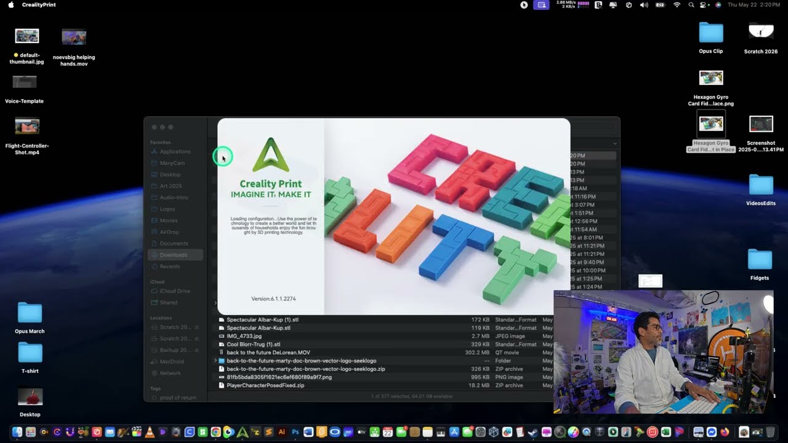This screenshot has height=443, width=788.
Task: Click the Creality Print Dock icon
Action: pyautogui.click(x=242, y=432)
